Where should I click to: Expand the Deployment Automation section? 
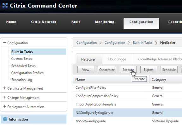(5, 106)
